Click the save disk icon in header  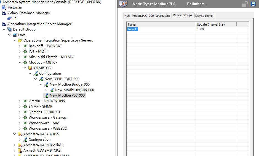[253, 4]
